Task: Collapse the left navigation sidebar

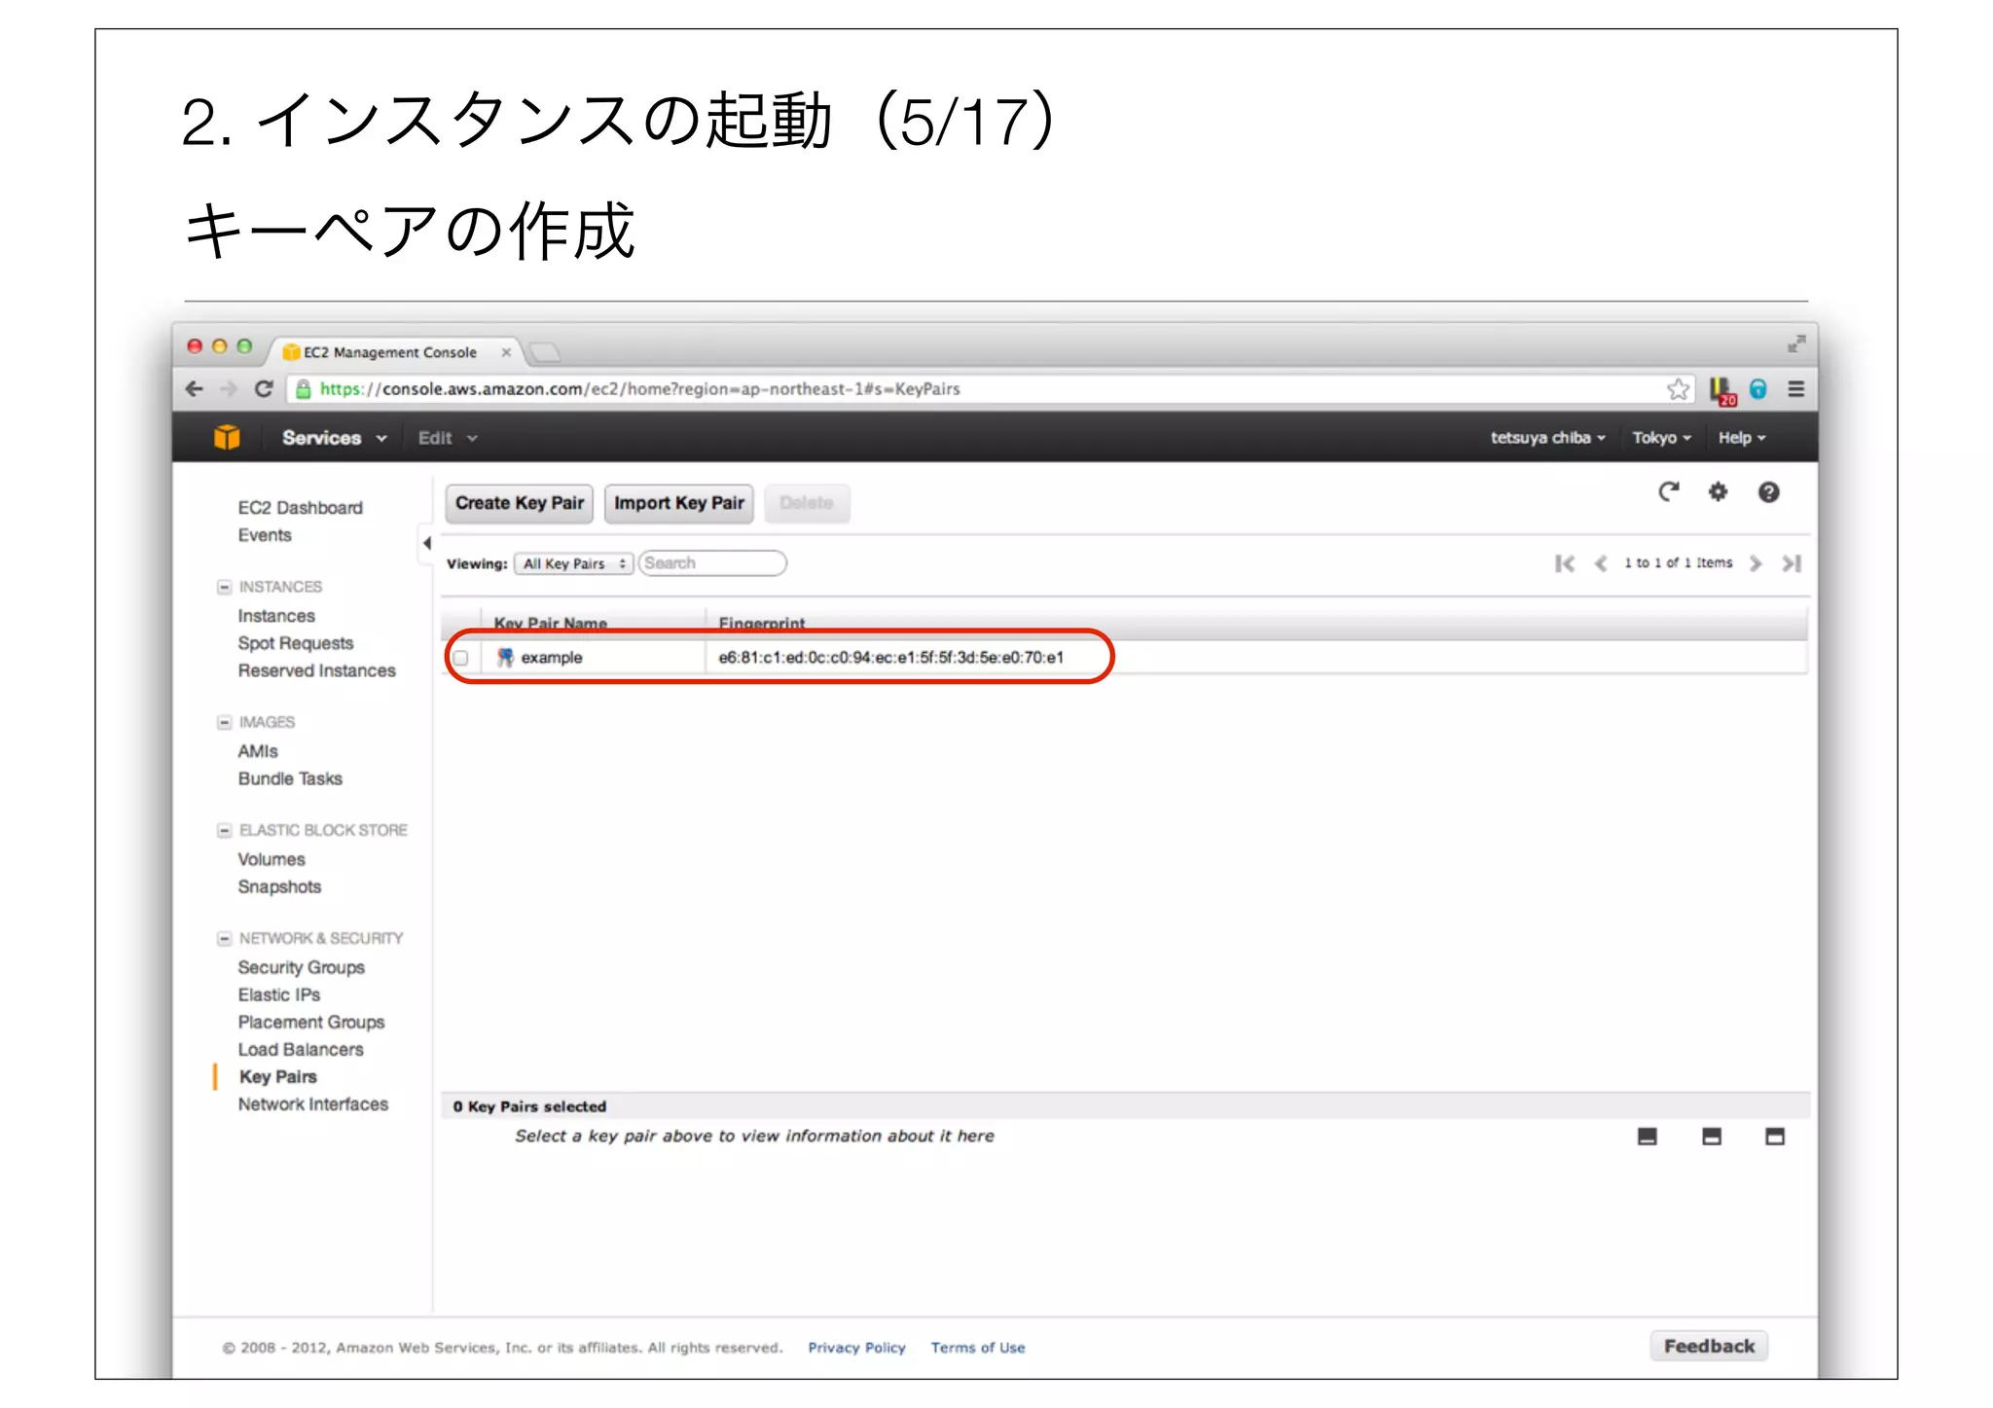Action: [x=426, y=543]
